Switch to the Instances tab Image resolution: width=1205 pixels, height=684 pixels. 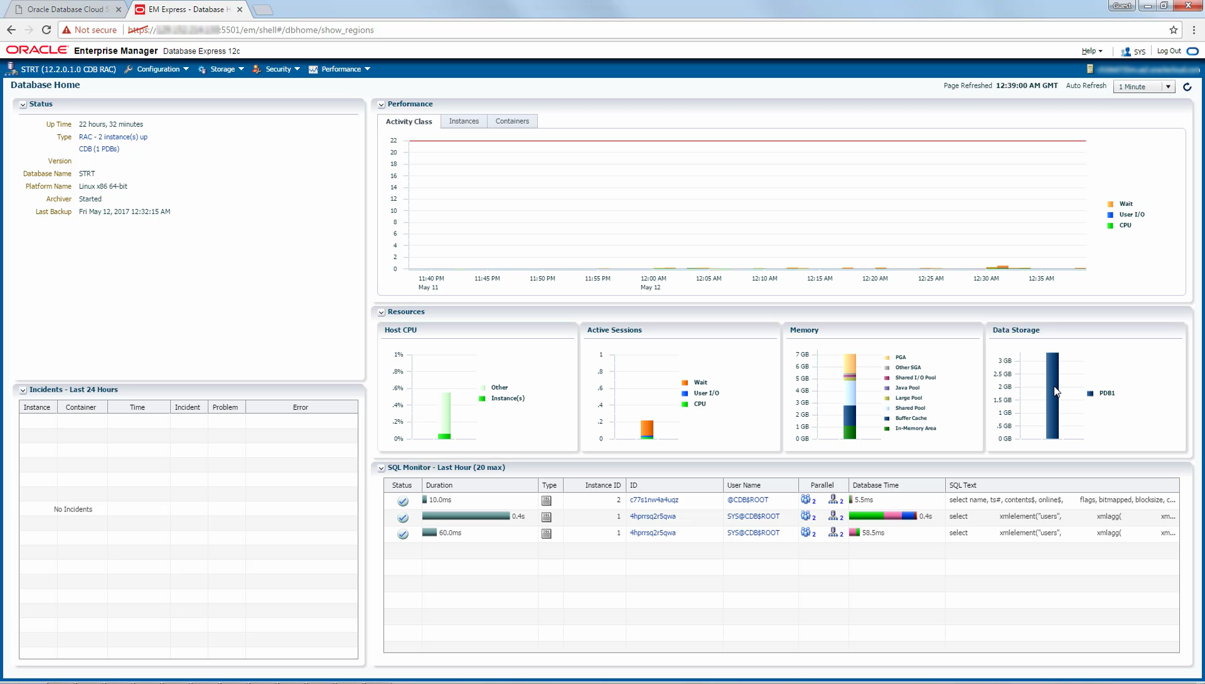(464, 121)
